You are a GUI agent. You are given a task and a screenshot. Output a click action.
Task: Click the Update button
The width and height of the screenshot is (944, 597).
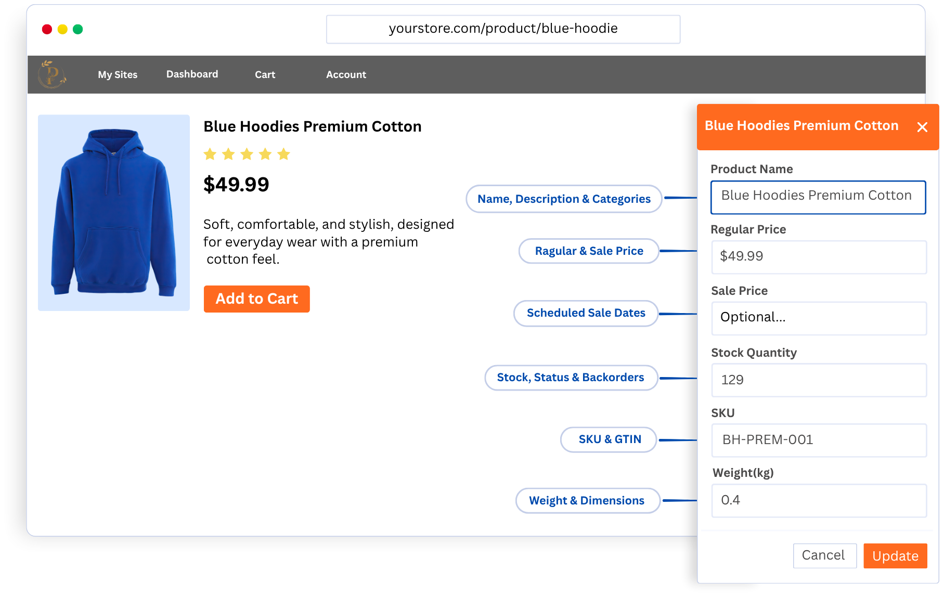[x=895, y=556]
